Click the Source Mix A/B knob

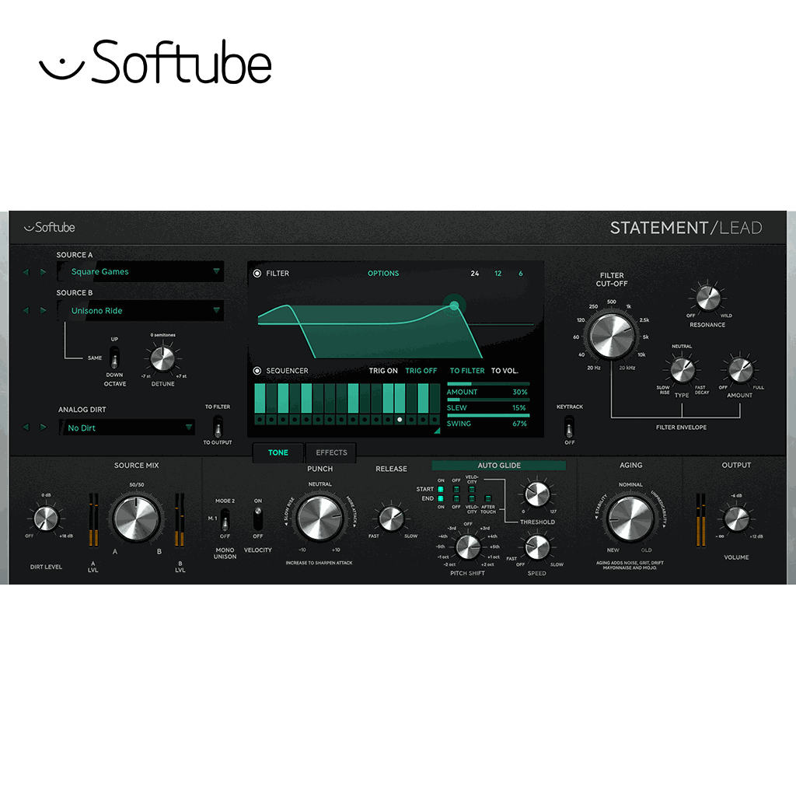[137, 518]
